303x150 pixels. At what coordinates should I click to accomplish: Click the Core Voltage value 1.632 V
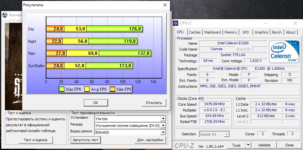(256, 61)
